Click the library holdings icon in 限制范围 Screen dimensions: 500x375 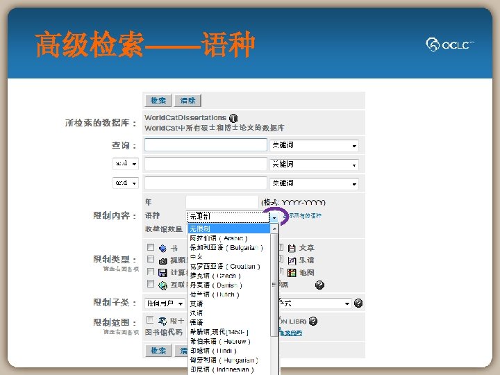(162, 321)
